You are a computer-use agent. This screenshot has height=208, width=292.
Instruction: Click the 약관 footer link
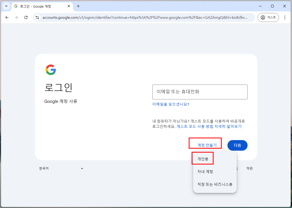tap(249, 169)
